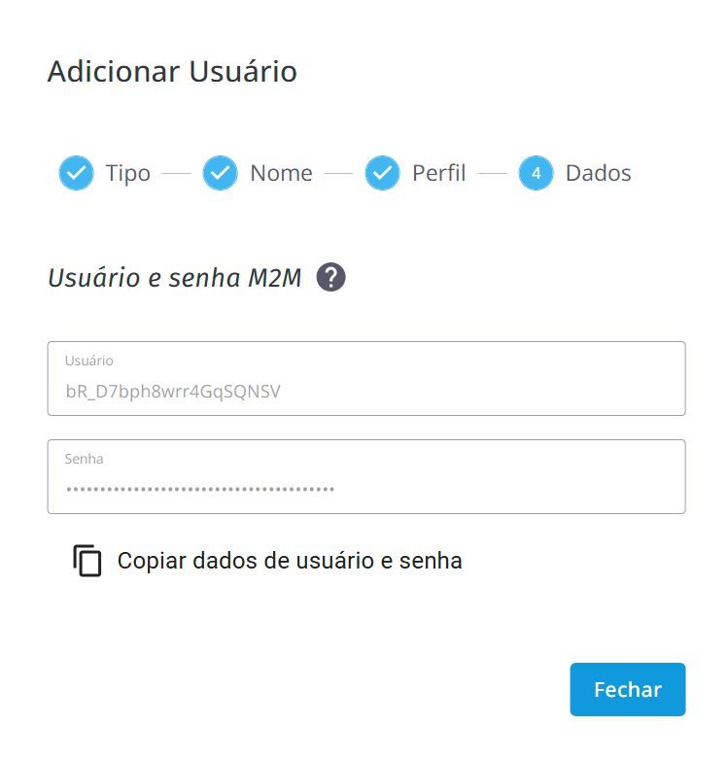Click 'Copiar dados de usuário e senha' text
This screenshot has width=727, height=759.
(x=290, y=561)
